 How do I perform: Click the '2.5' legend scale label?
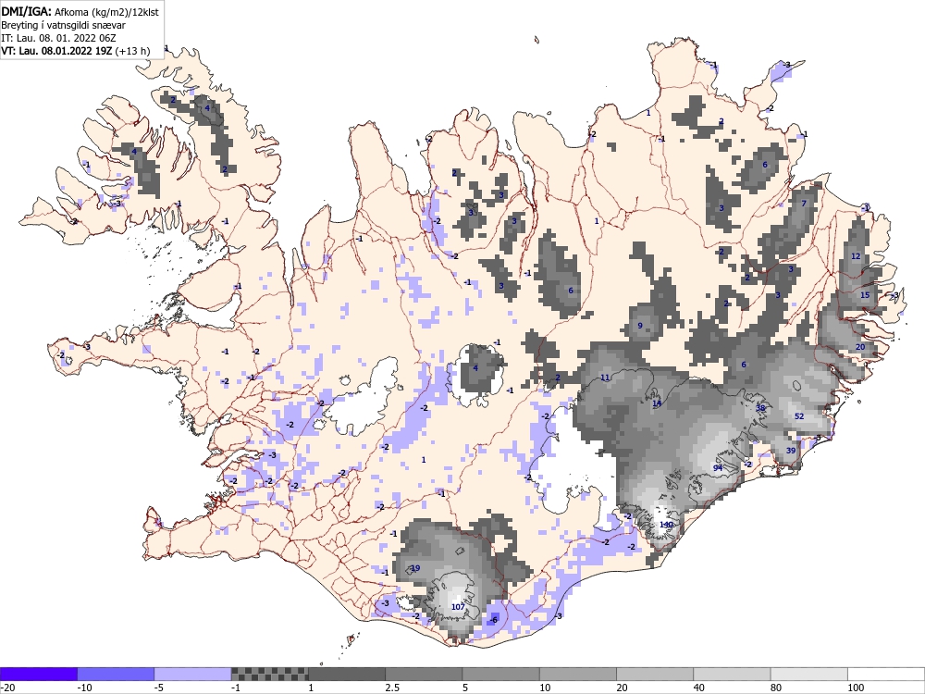[x=392, y=688]
